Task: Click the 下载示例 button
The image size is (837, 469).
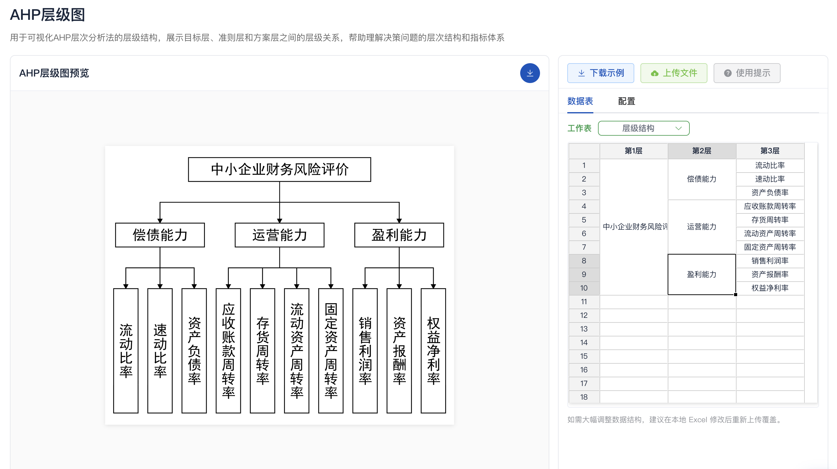Action: [x=600, y=73]
